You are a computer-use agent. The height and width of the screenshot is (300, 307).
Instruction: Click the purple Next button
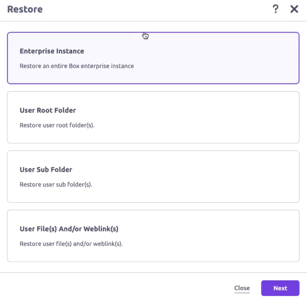(x=280, y=288)
